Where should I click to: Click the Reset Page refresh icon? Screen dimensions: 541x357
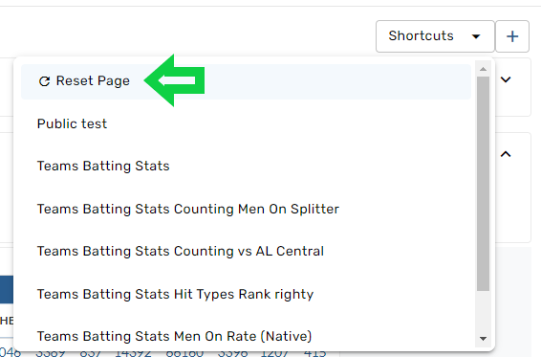(x=44, y=81)
